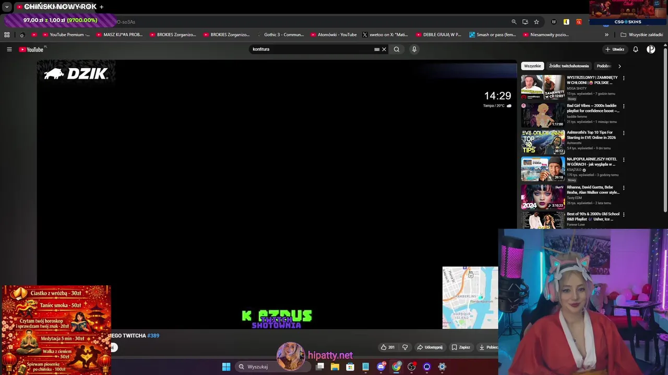668x375 pixels.
Task: Open Discord from the taskbar
Action: coord(381,367)
